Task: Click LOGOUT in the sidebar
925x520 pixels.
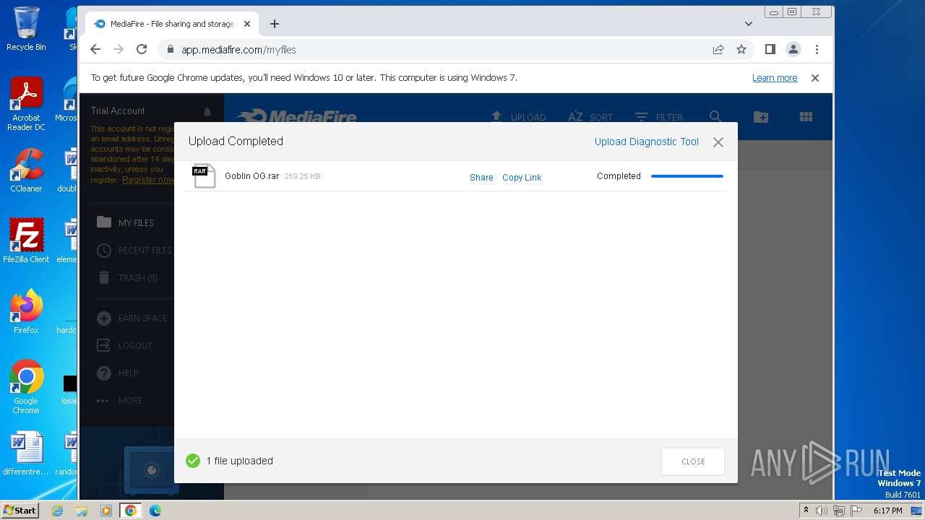Action: click(124, 345)
